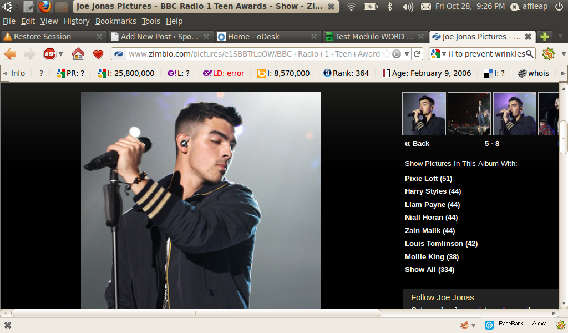Click the SeoQuake gear in status bar
Screen dimensions: 568x333
(x=560, y=325)
